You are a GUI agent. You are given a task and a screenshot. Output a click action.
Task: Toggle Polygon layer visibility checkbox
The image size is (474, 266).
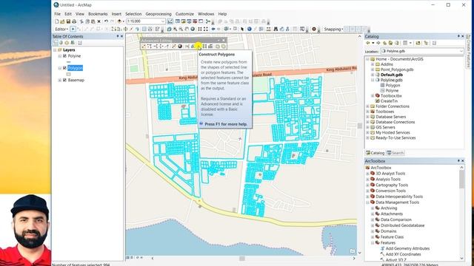click(x=64, y=68)
